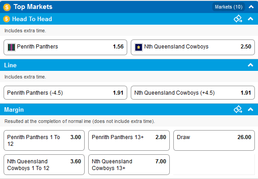Choose Penrith Panthers 13+ margin option
Image resolution: width=258 pixels, height=179 pixels.
coord(129,140)
